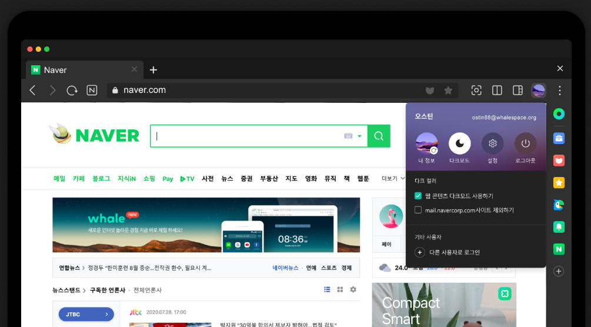Click the 연합뉴스 headline link

tap(149, 268)
